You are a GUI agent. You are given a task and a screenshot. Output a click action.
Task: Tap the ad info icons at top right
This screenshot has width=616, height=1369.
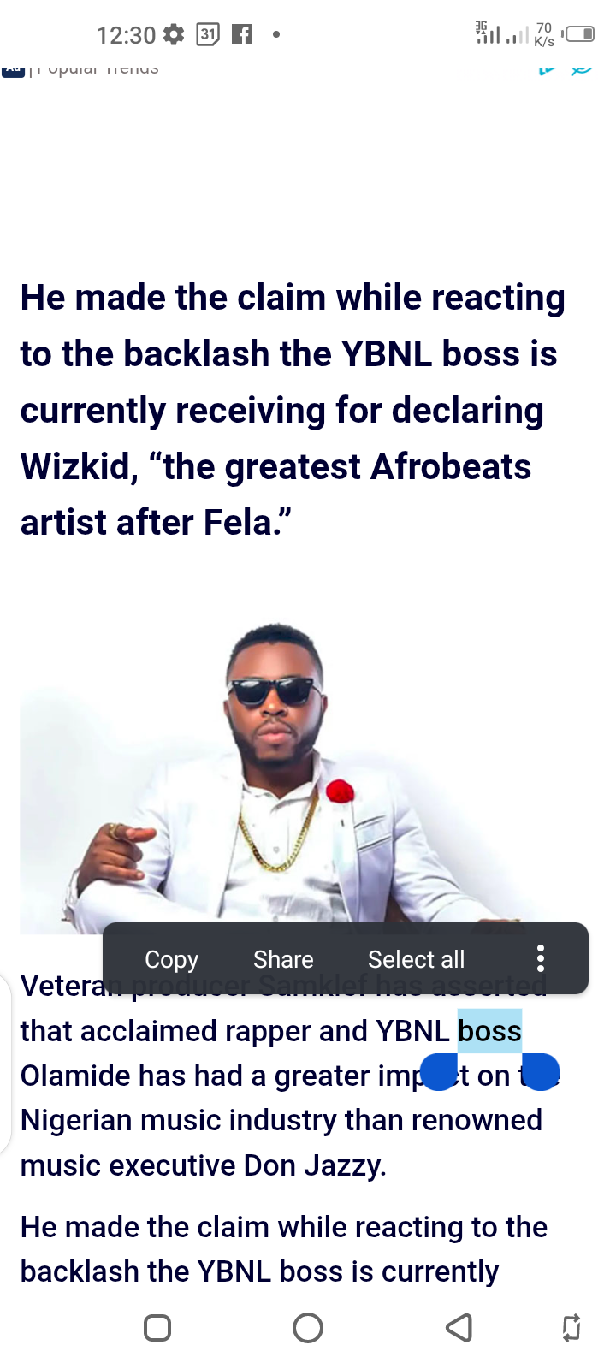pos(566,68)
